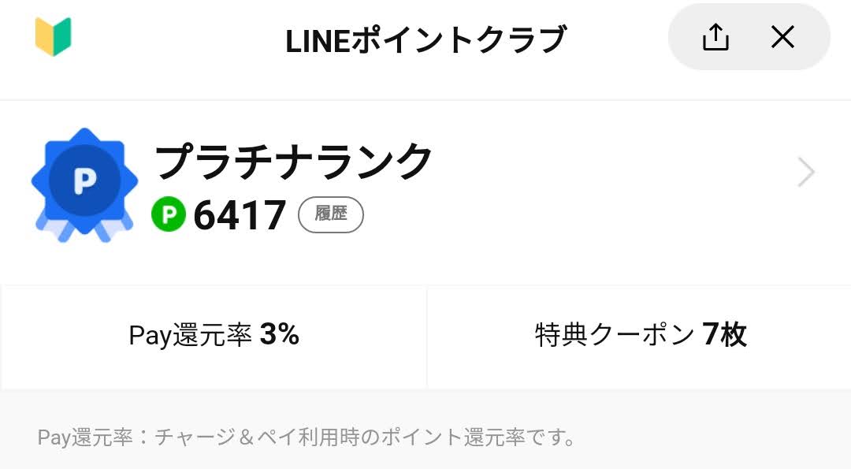Viewport: 851px width, 469px height.
Task: Tap the share icon in header
Action: click(x=715, y=37)
